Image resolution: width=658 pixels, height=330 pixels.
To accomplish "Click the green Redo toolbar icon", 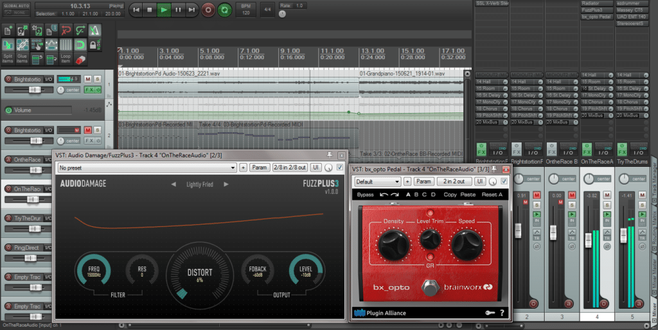I will tap(80, 30).
